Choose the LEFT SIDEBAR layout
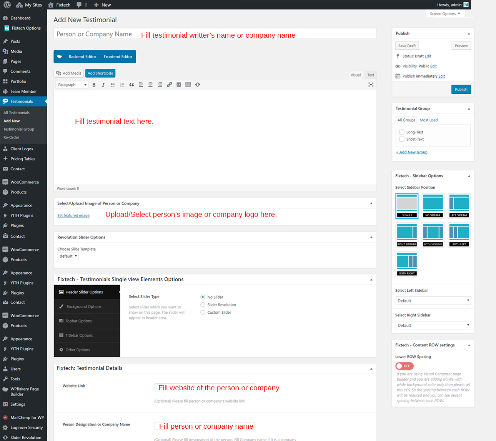Image resolution: width=496 pixels, height=441 pixels. (459, 206)
